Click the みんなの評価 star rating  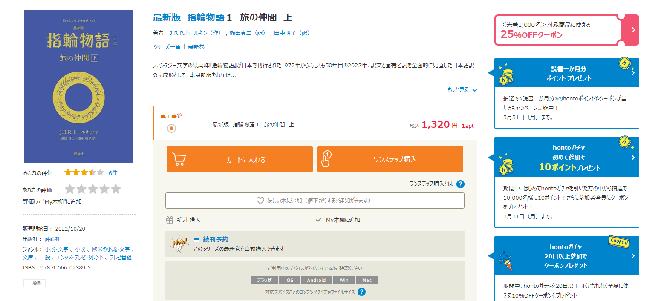click(84, 172)
